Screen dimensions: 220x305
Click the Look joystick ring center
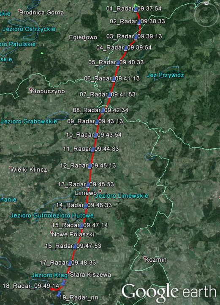pyautogui.click(x=206, y=14)
